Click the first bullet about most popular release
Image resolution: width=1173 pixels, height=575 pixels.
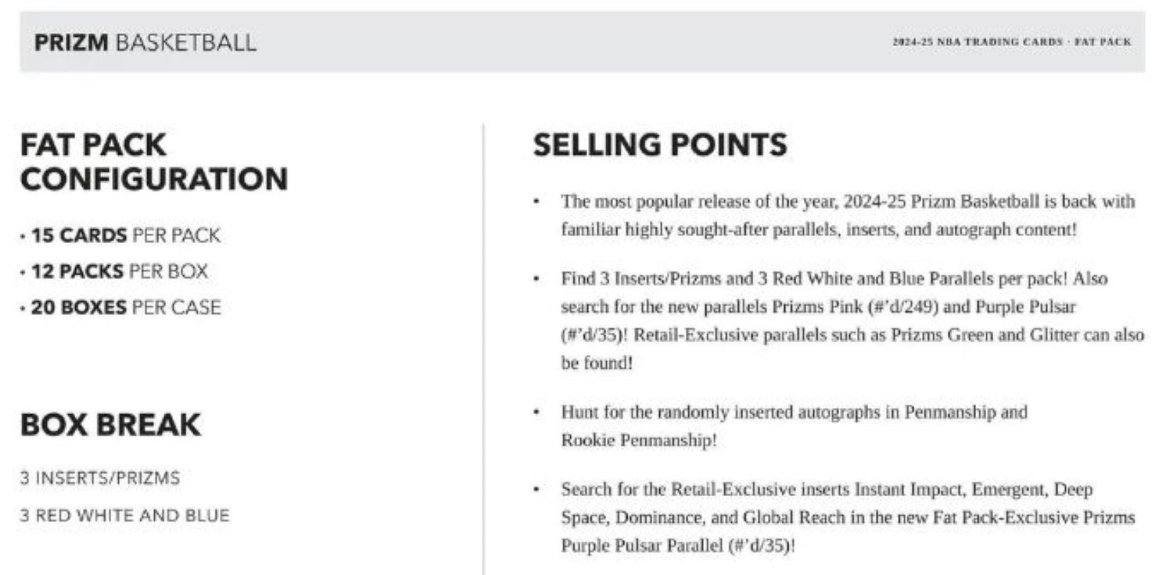(848, 216)
